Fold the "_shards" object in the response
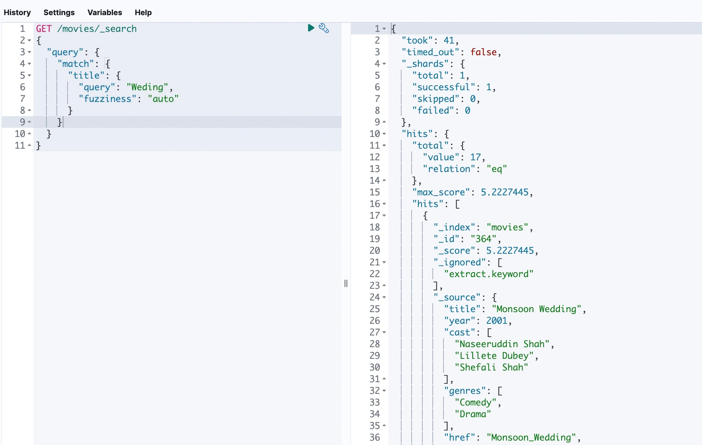Image resolution: width=702 pixels, height=445 pixels. pos(384,64)
